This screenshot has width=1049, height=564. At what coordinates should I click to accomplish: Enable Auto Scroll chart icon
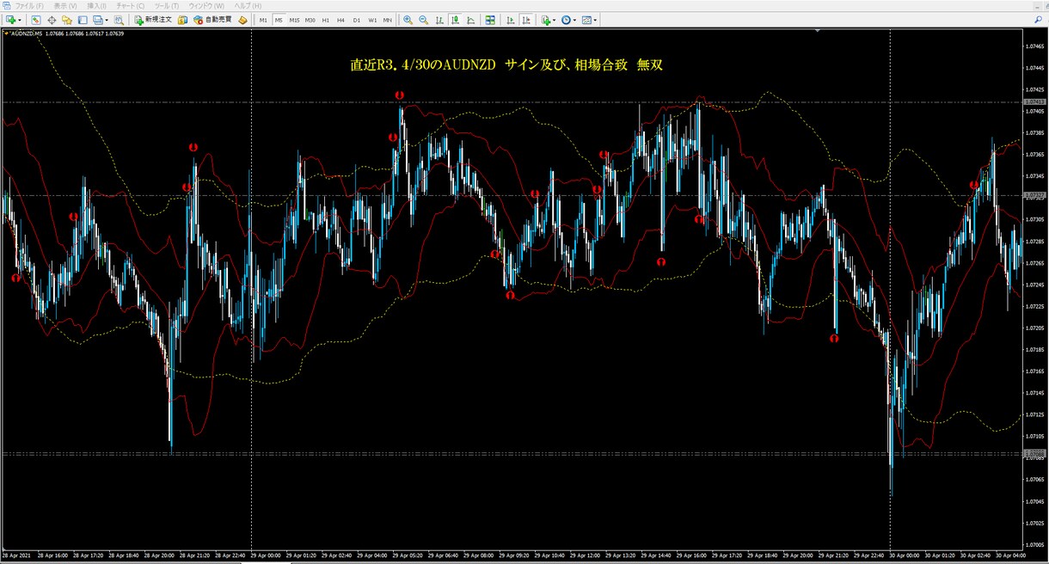[510, 19]
